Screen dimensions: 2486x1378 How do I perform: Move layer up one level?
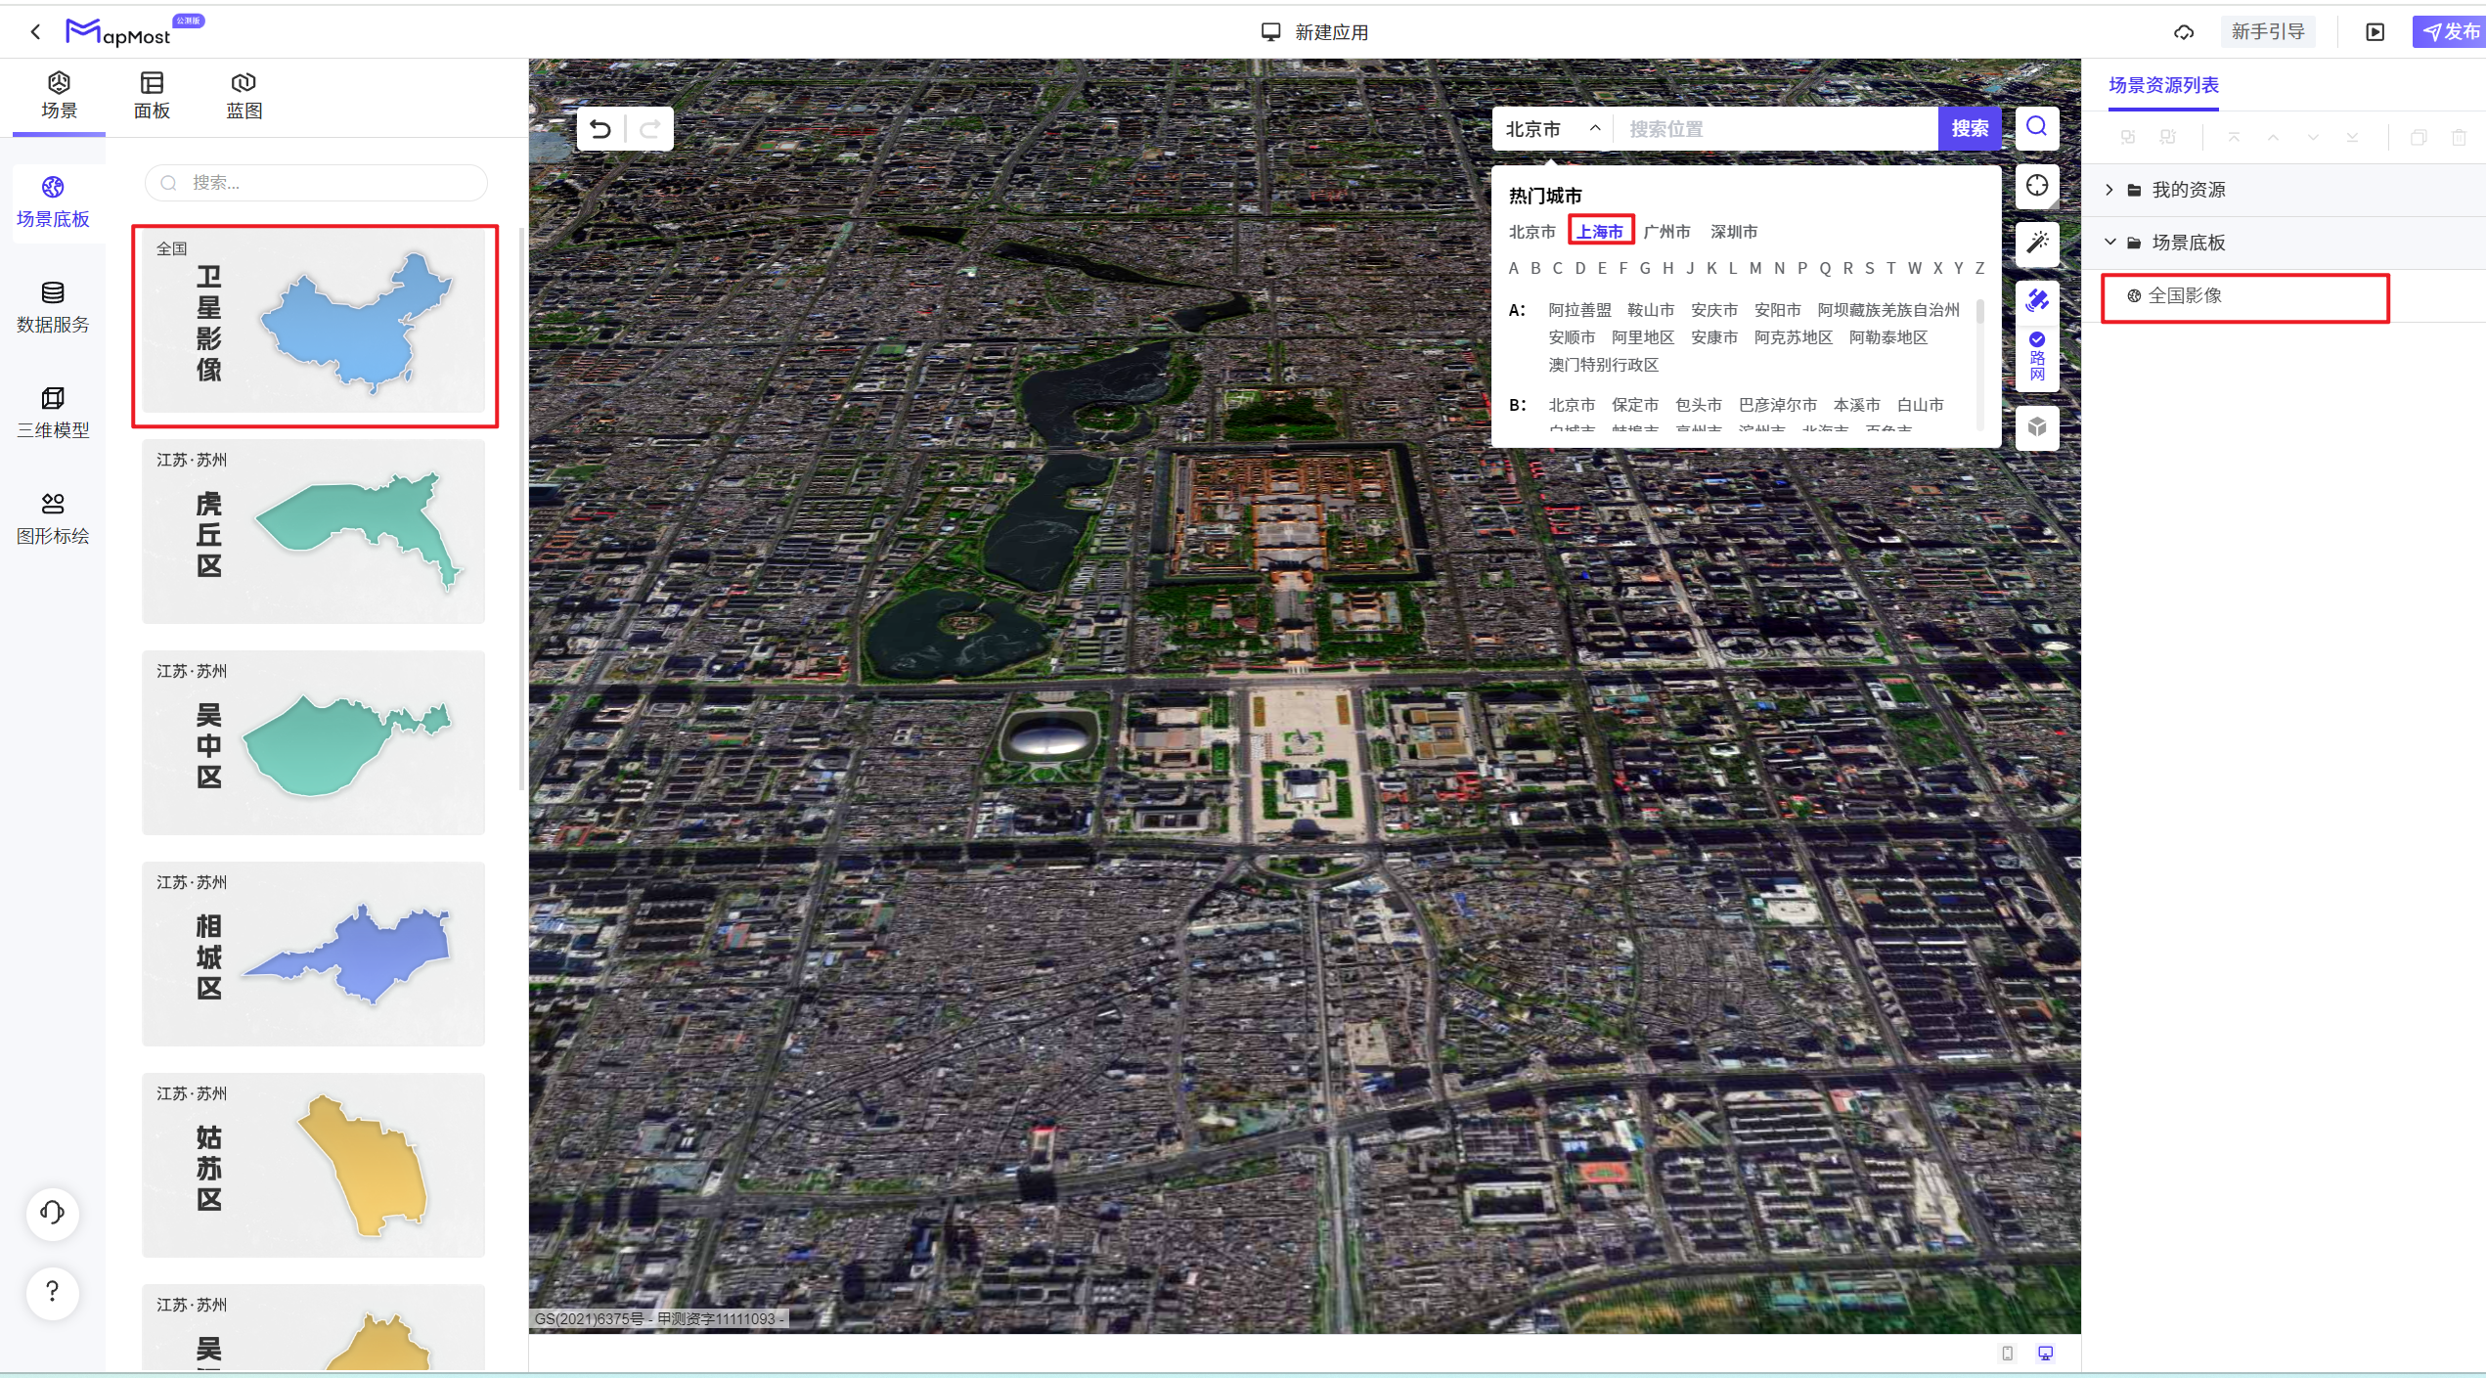[2273, 138]
